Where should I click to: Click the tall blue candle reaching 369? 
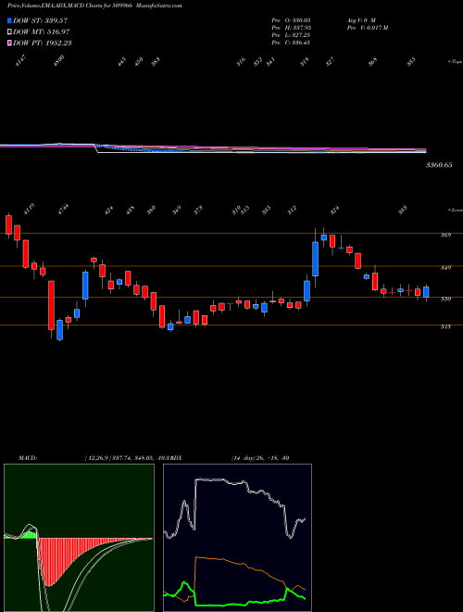pos(315,259)
